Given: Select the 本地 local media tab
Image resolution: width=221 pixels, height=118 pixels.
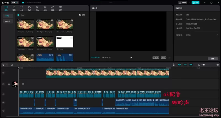Looking at the screenshot, I should click(x=7, y=16).
